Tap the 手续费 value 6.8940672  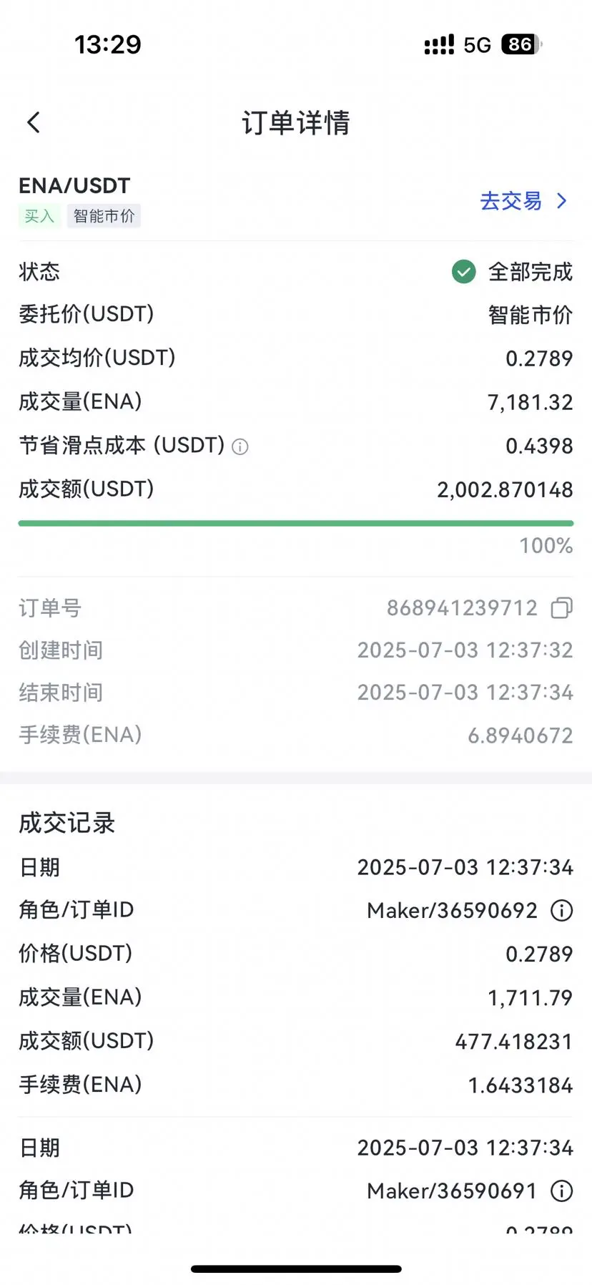tap(521, 736)
